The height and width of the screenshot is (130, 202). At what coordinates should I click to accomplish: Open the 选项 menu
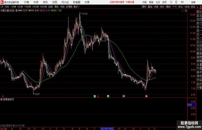point(164,2)
